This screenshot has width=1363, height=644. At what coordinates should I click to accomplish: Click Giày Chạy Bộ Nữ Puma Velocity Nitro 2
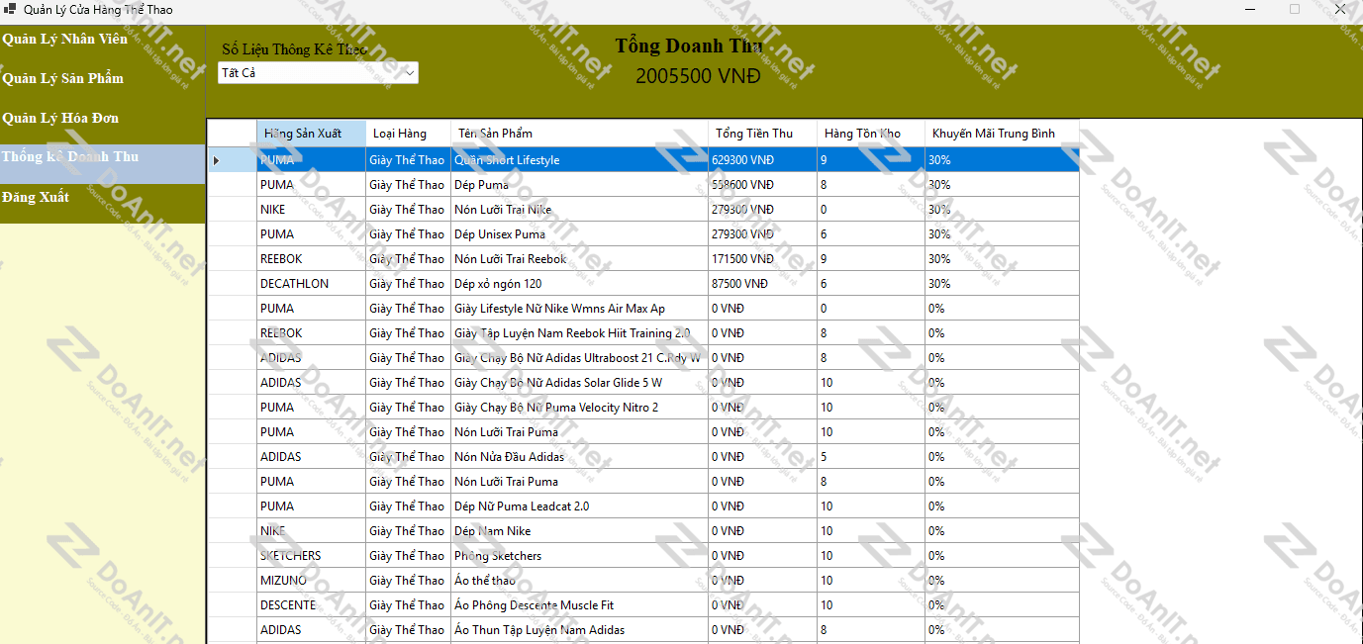coord(579,408)
